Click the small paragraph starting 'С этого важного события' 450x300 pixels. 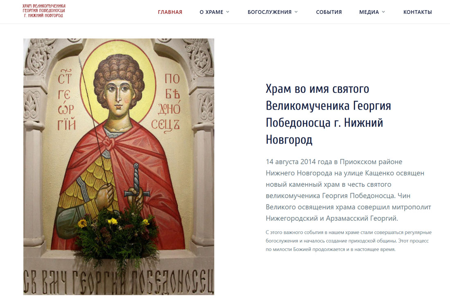click(349, 241)
